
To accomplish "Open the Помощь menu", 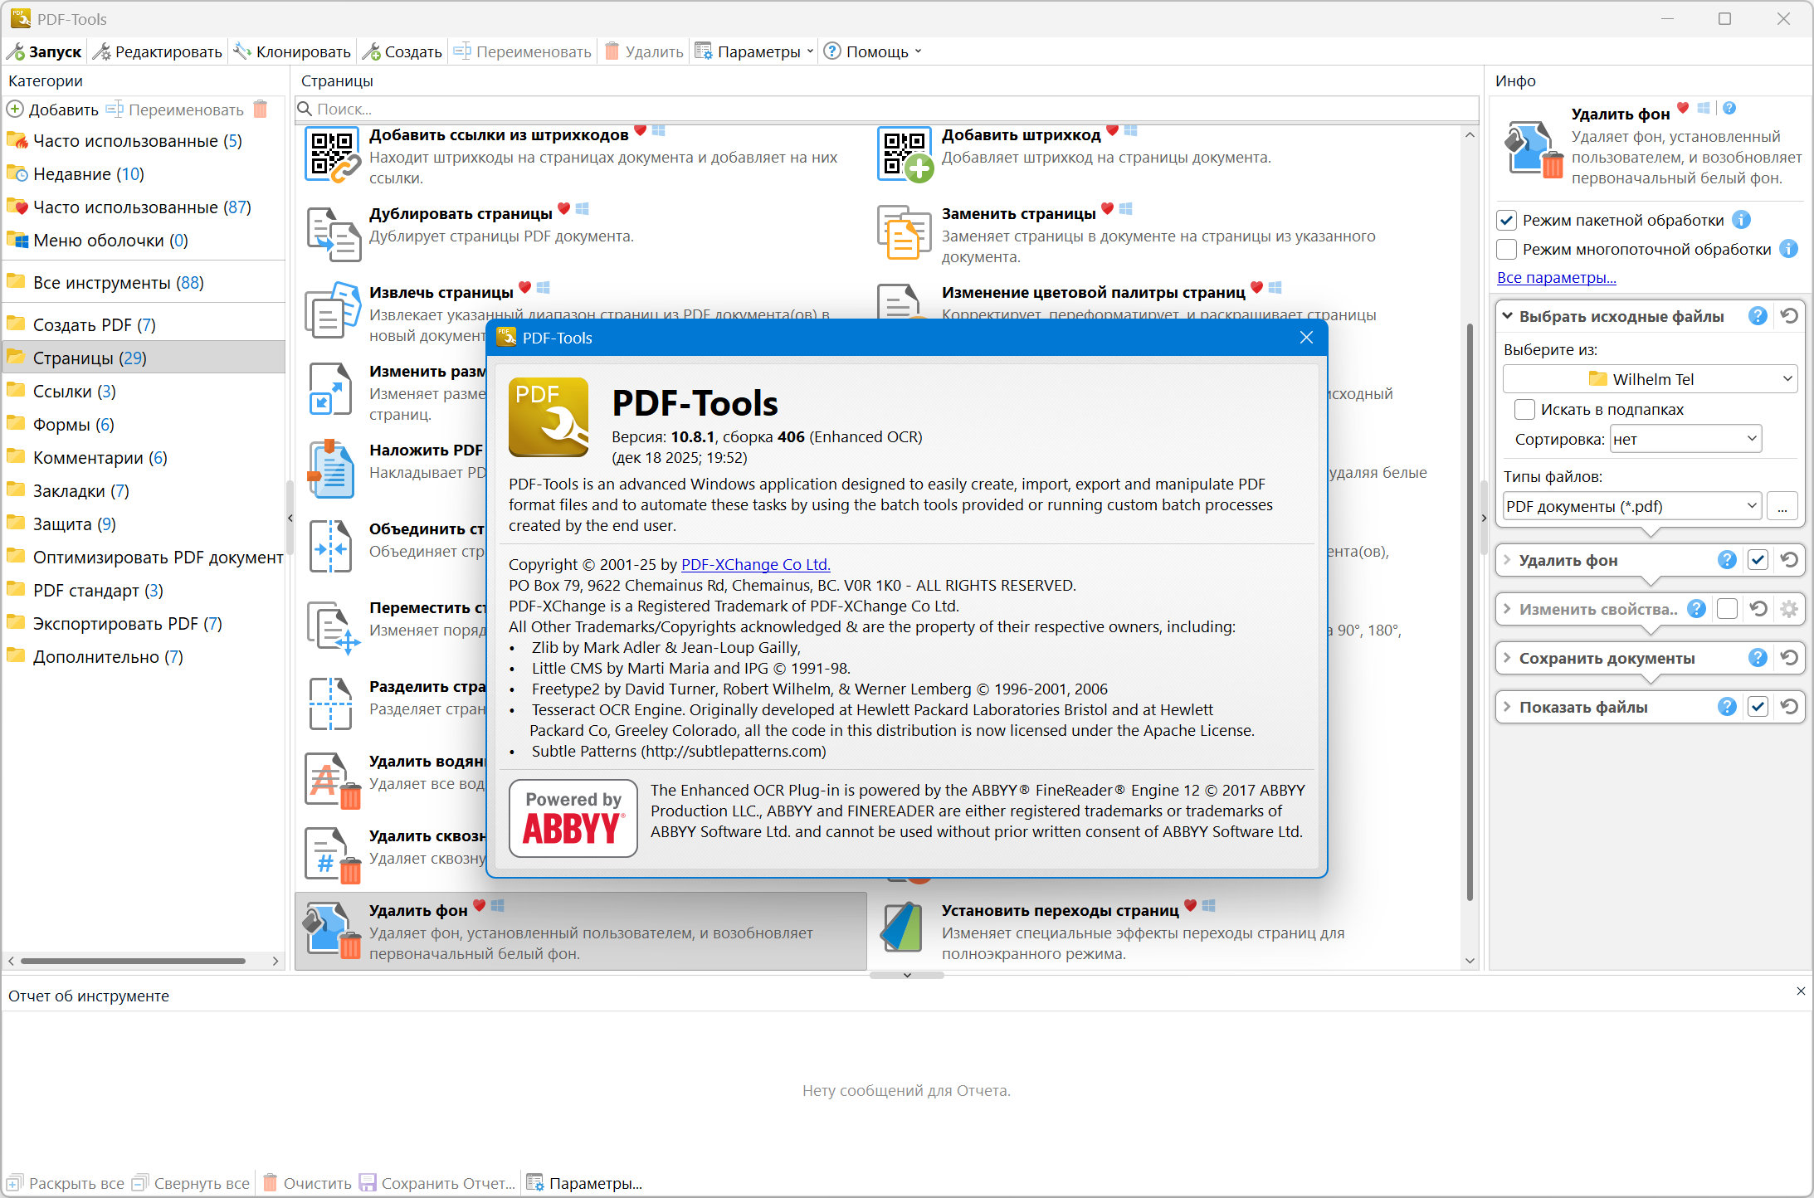I will 875,51.
